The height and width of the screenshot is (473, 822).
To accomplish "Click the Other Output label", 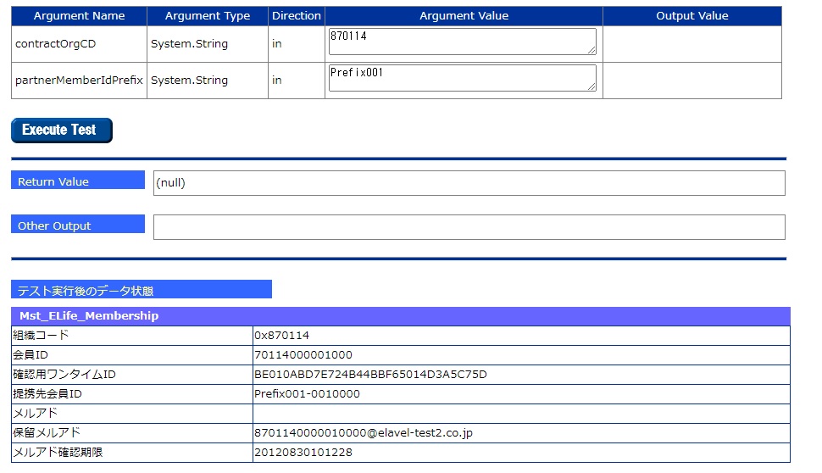I will (78, 224).
